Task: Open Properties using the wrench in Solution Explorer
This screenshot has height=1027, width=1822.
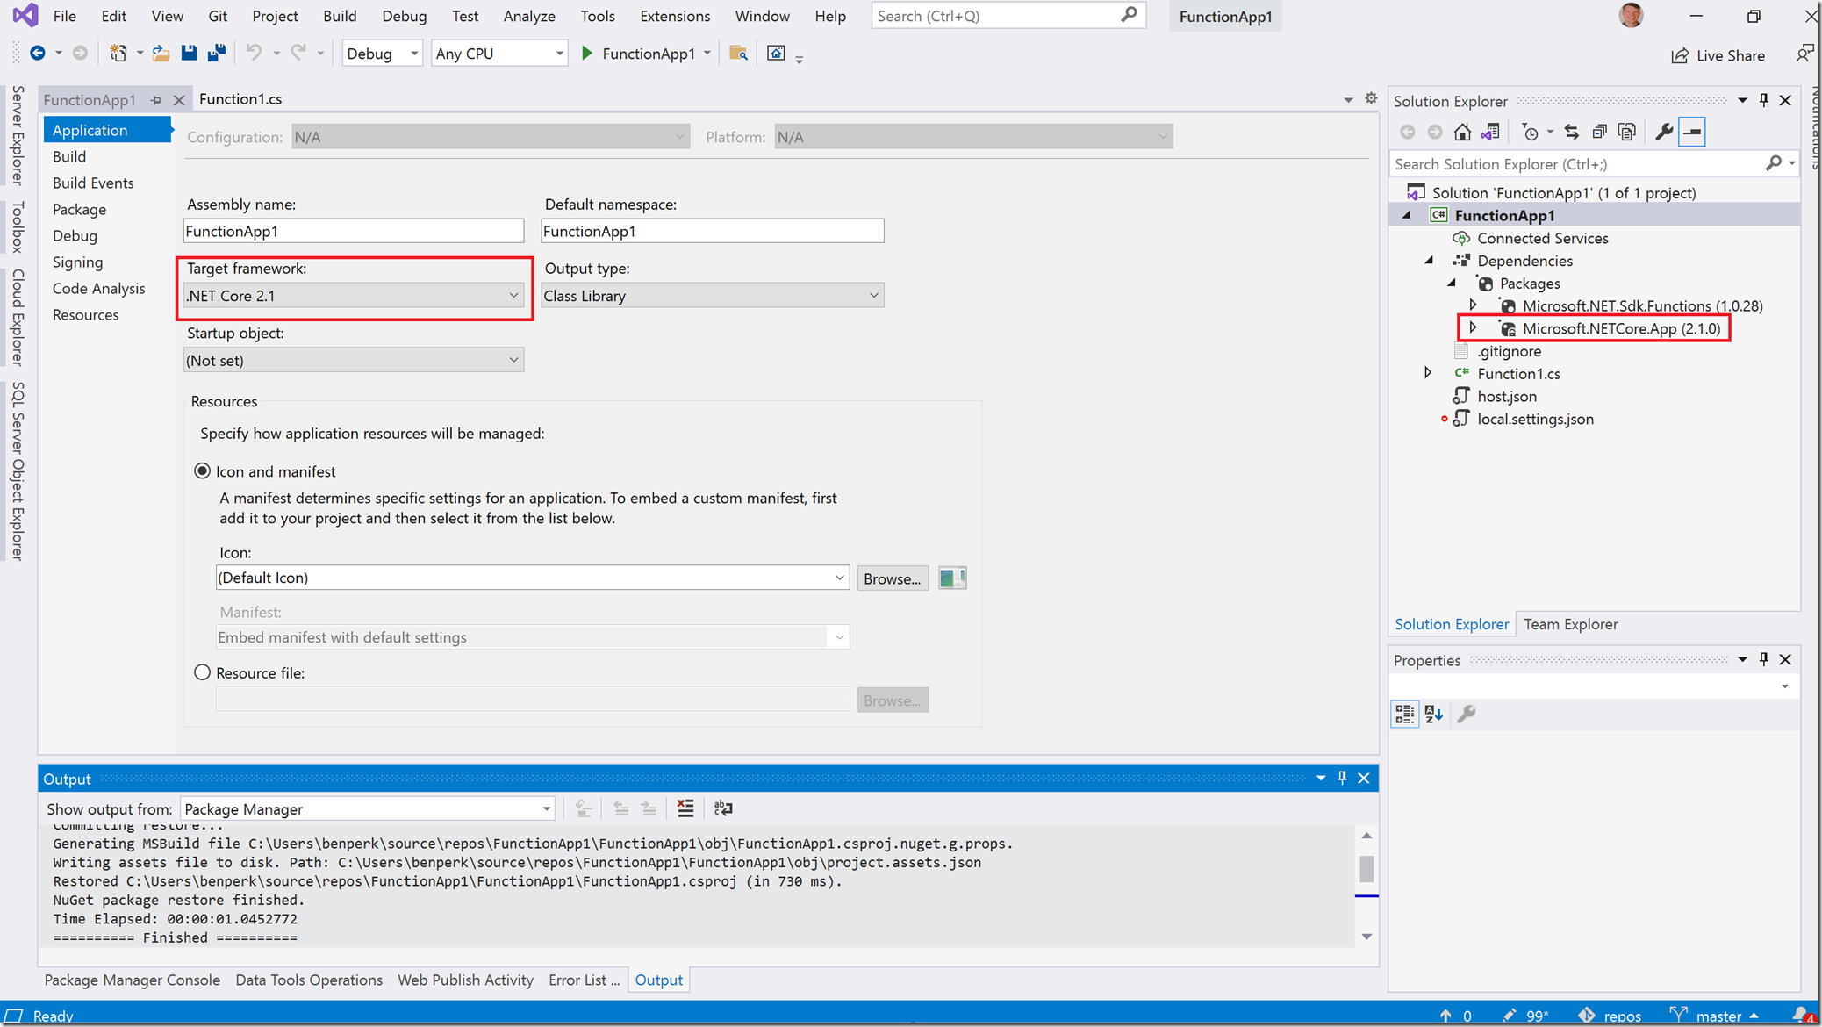Action: pyautogui.click(x=1664, y=132)
